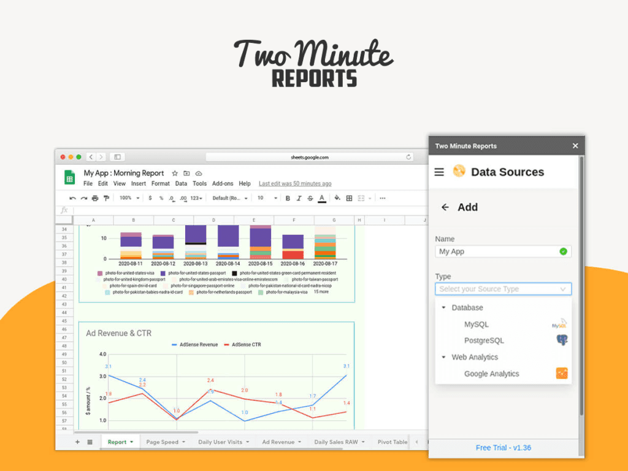Collapse the Web Analytics group
This screenshot has width=628, height=471.
pos(444,358)
